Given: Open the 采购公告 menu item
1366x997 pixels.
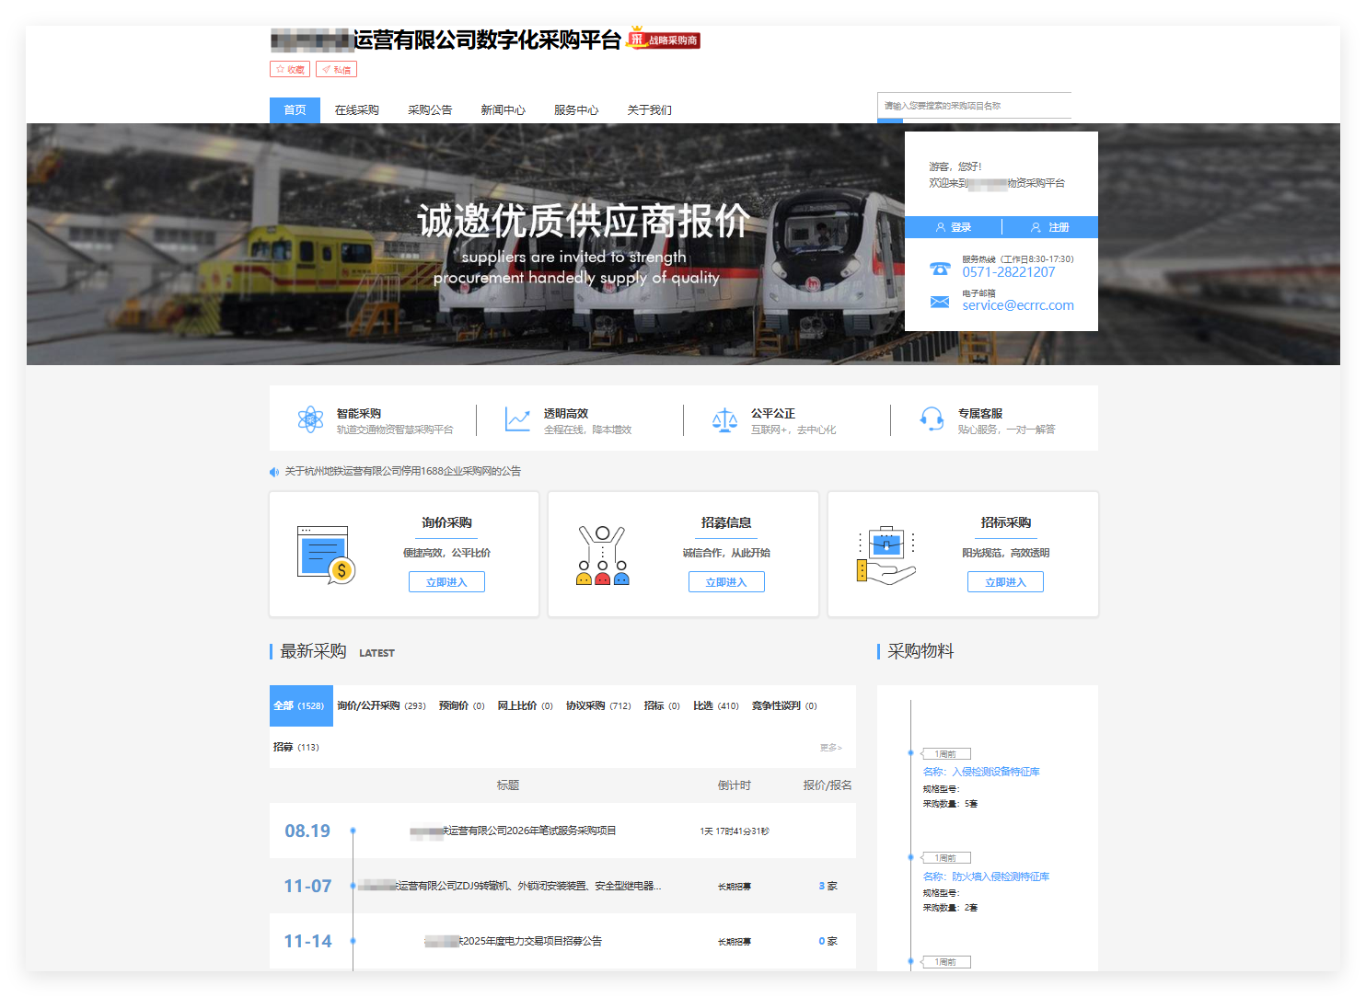Looking at the screenshot, I should pyautogui.click(x=430, y=110).
